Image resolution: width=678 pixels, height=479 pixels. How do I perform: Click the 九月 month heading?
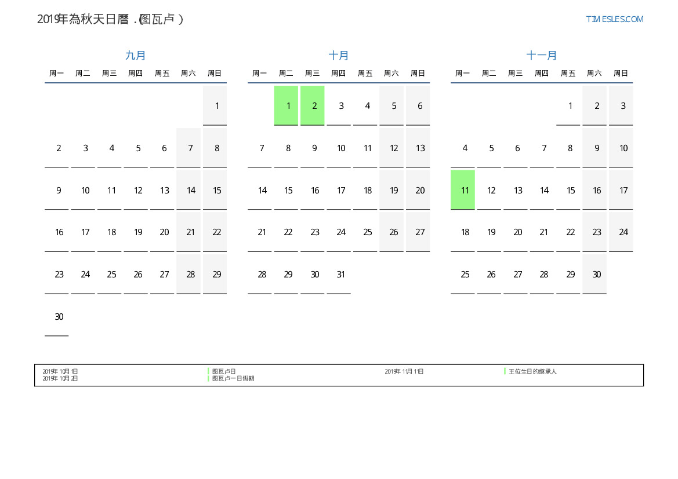click(136, 56)
